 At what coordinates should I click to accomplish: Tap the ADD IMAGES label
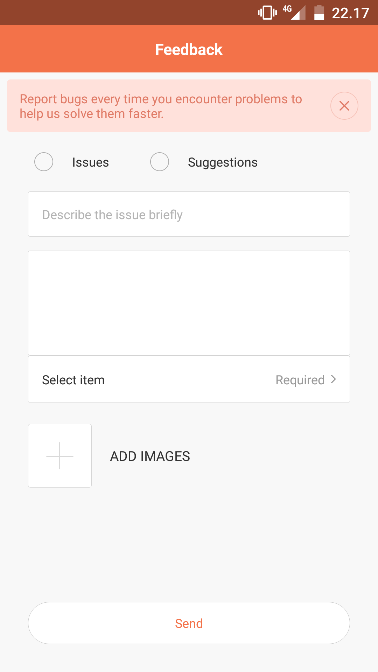coord(150,456)
